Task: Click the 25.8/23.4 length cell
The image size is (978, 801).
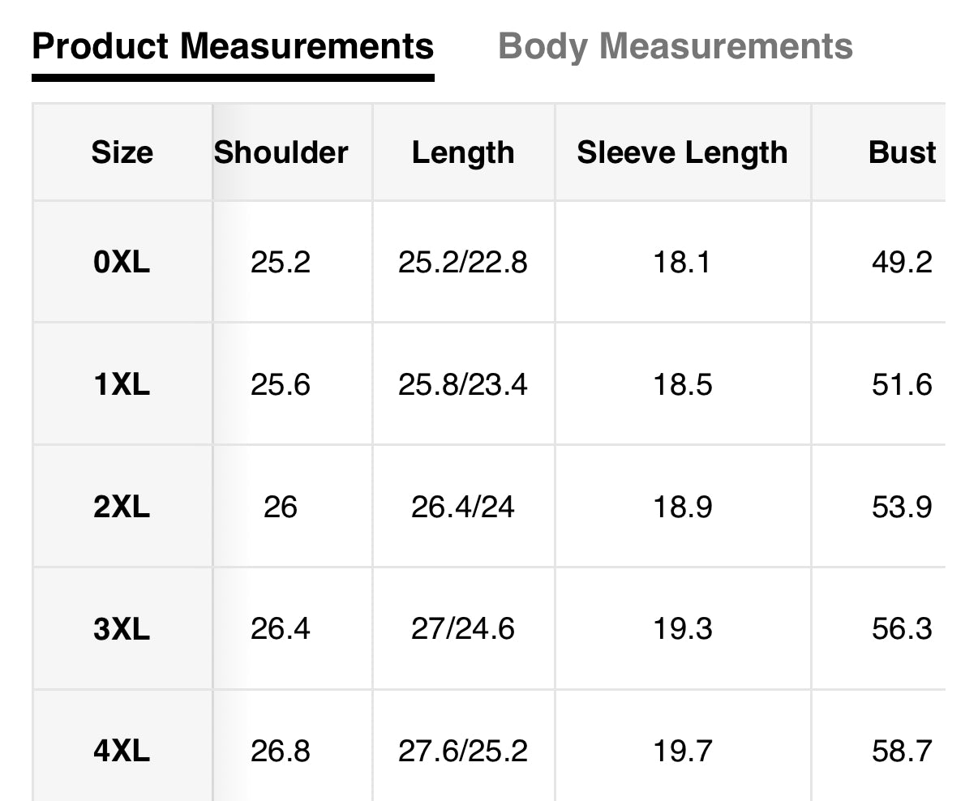Action: pos(462,384)
